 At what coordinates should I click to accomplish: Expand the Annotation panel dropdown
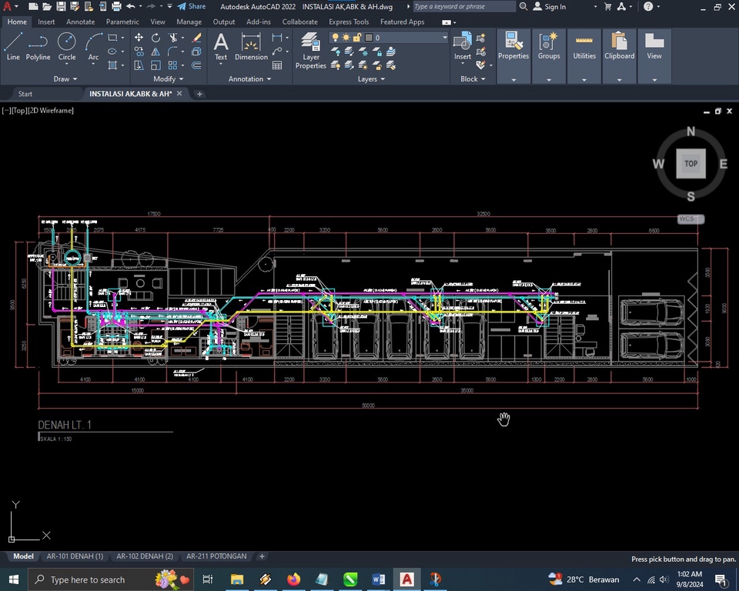point(249,78)
